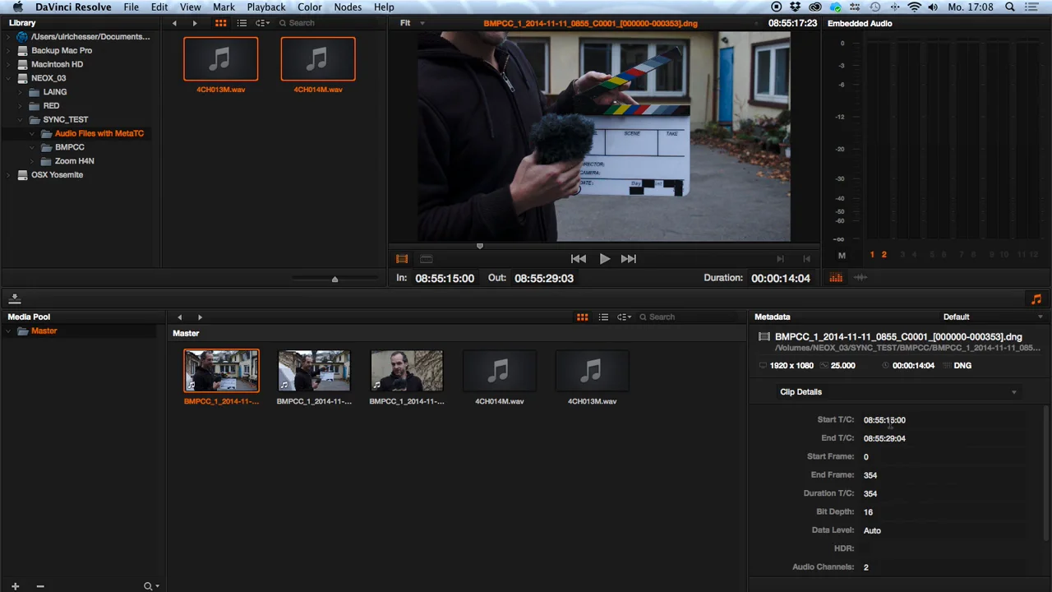The width and height of the screenshot is (1052, 592).
Task: Select the viewer audio waveform mode icon
Action: pyautogui.click(x=426, y=259)
